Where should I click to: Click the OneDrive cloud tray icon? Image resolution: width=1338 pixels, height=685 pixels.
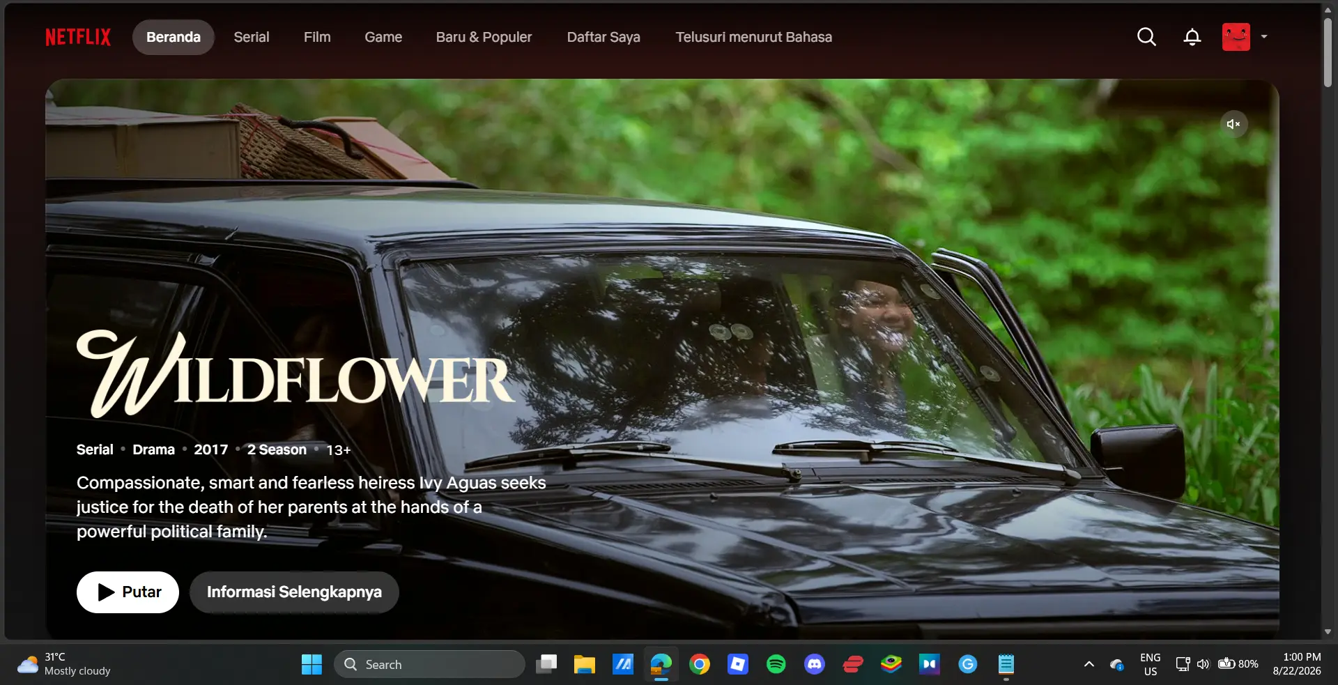1117,665
